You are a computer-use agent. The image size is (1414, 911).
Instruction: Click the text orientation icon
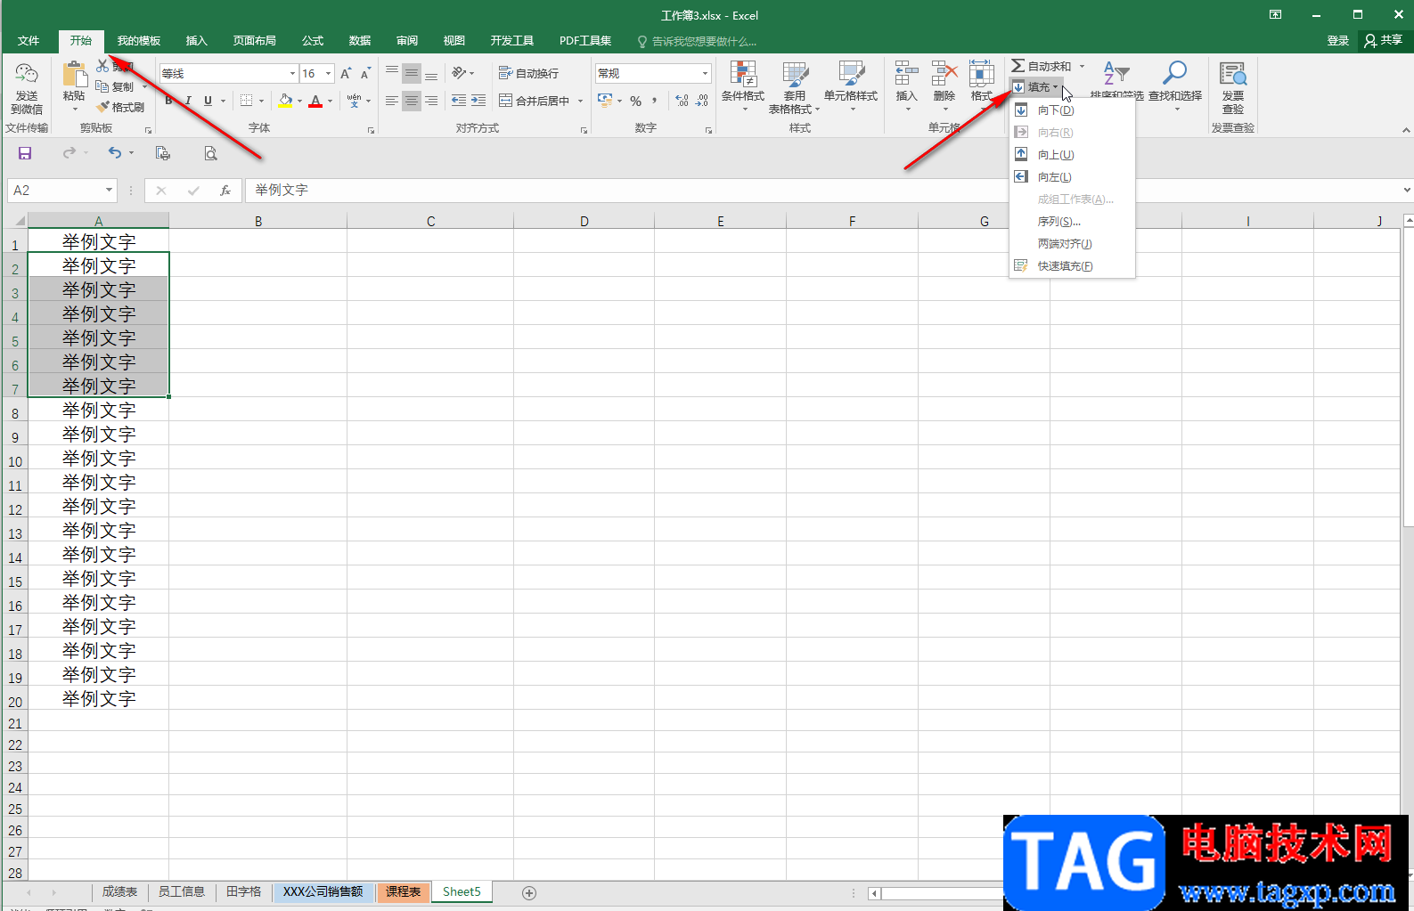[459, 73]
